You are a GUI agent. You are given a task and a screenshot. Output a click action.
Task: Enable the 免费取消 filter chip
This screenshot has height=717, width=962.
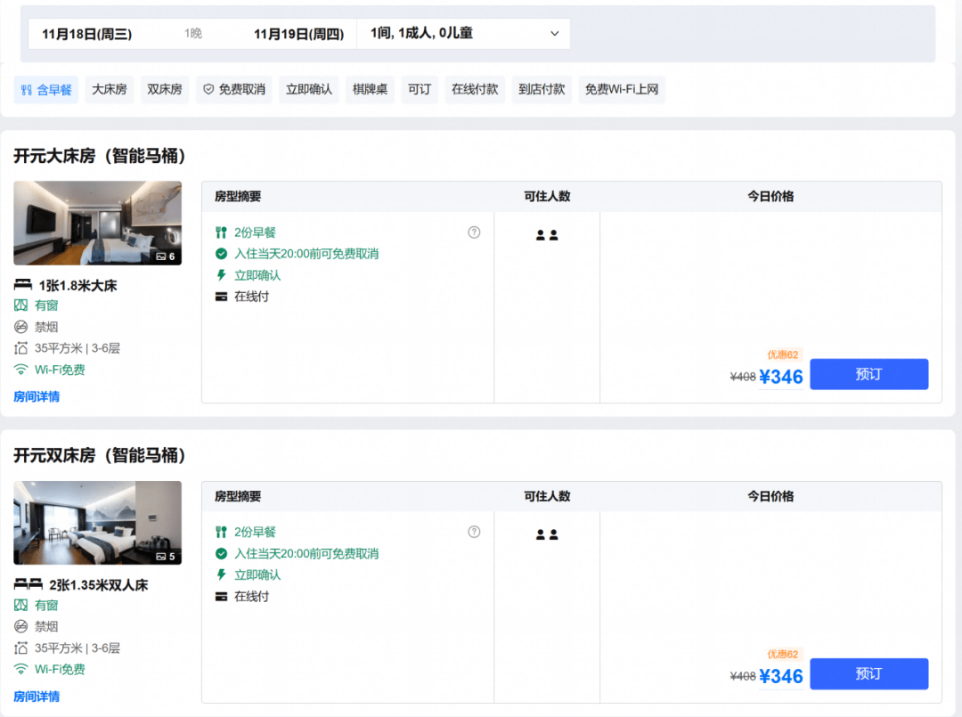click(x=233, y=90)
